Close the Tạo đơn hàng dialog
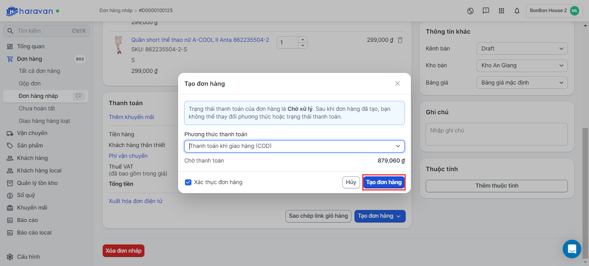589x266 pixels. coord(398,84)
